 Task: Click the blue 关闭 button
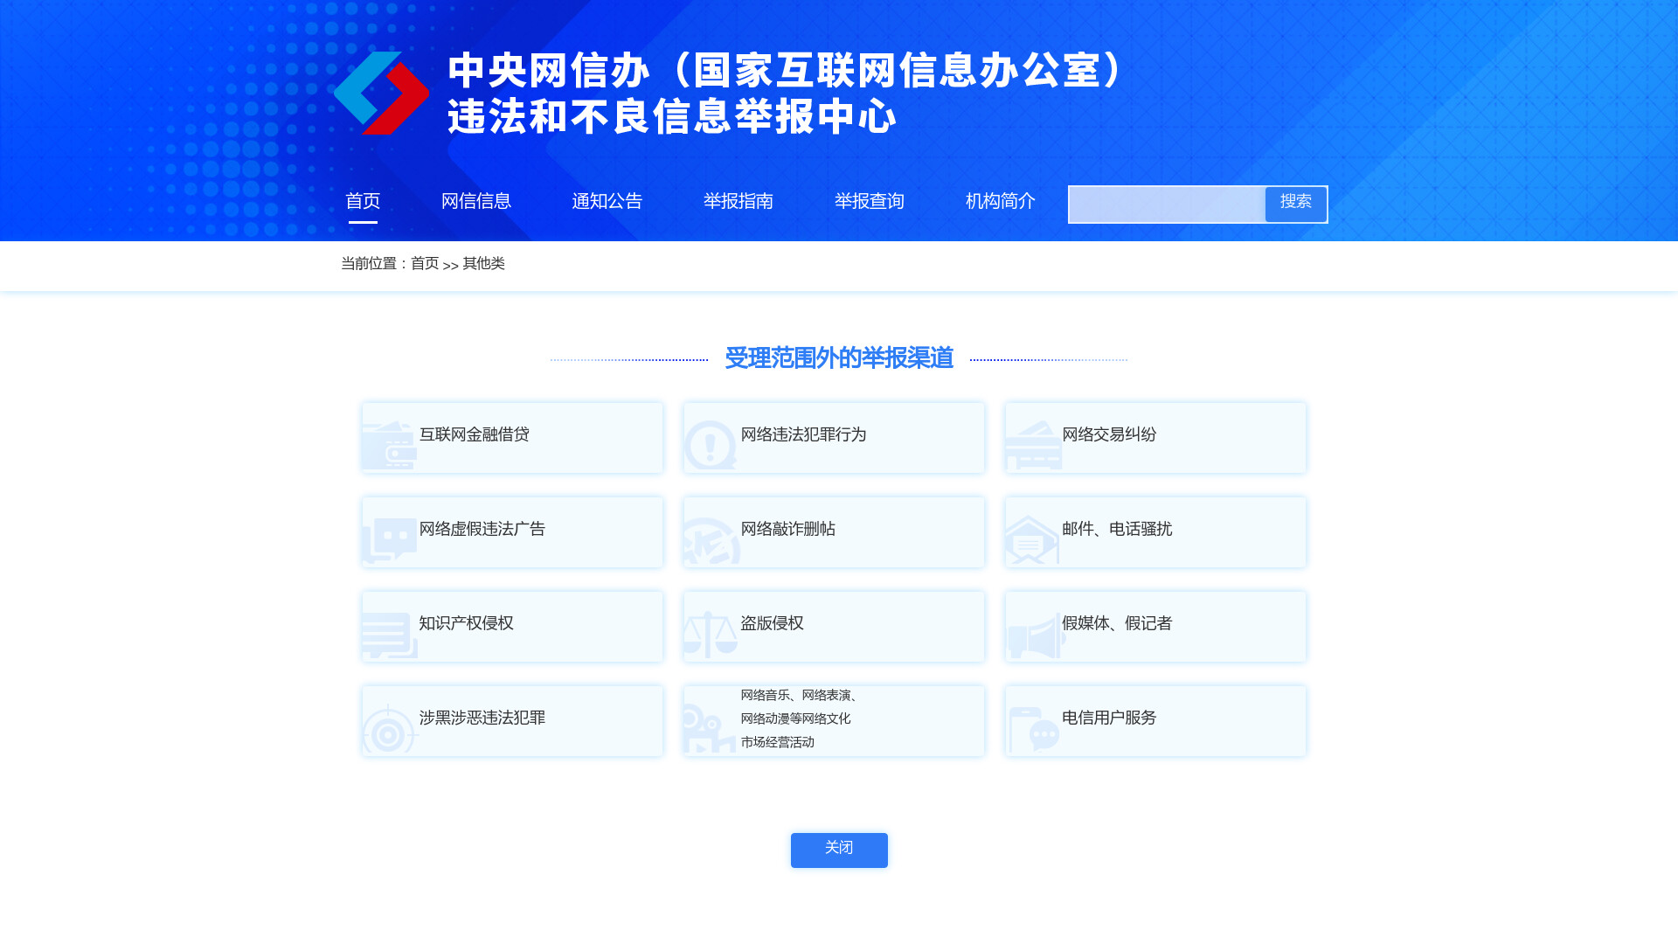pos(839,850)
